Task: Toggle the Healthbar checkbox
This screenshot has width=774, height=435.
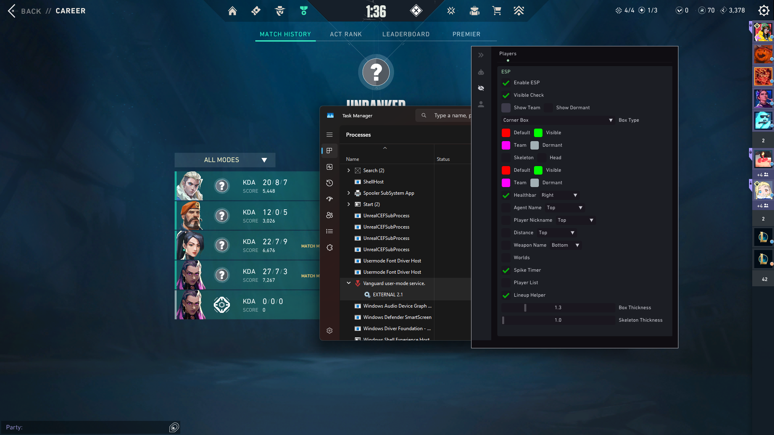Action: 506,195
